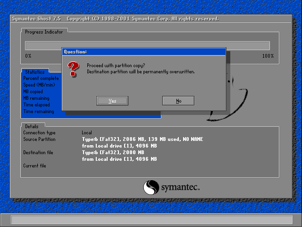
Task: Click the 'Connection type' label
Action: (x=39, y=132)
